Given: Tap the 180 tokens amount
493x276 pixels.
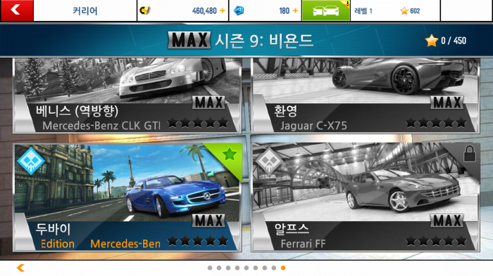Looking at the screenshot, I should pyautogui.click(x=285, y=11).
